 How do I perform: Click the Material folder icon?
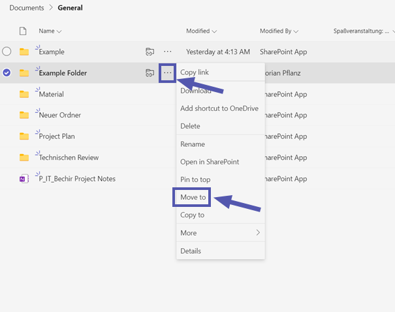tap(24, 94)
